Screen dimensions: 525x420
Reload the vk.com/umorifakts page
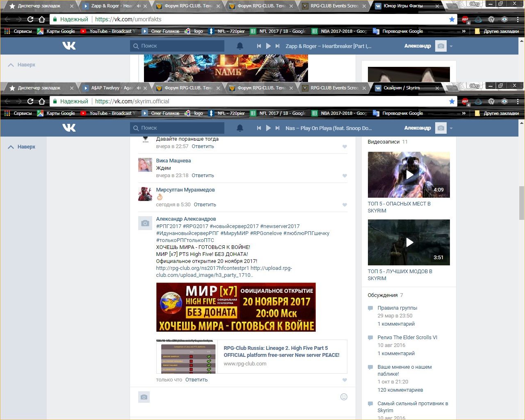[x=30, y=19]
